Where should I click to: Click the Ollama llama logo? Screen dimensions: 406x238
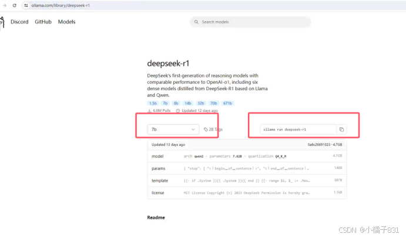(2, 22)
